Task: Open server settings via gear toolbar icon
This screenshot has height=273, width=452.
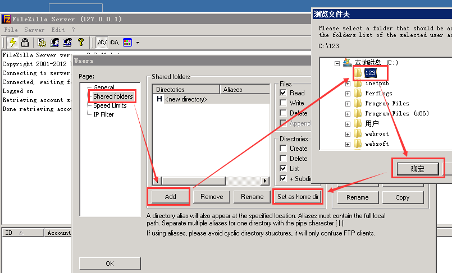Action: pos(42,42)
